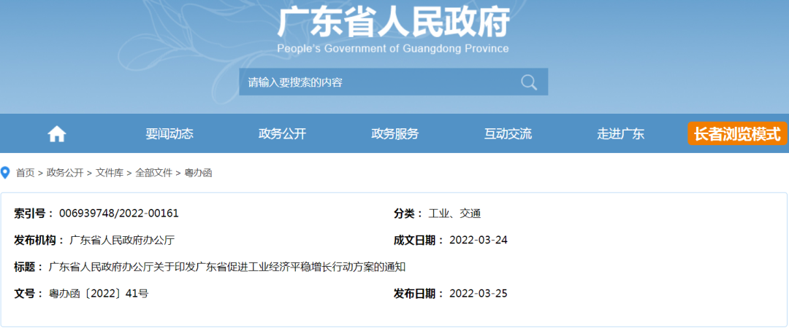
Task: Click the 广东省人民政府 site title
Action: coord(394,22)
